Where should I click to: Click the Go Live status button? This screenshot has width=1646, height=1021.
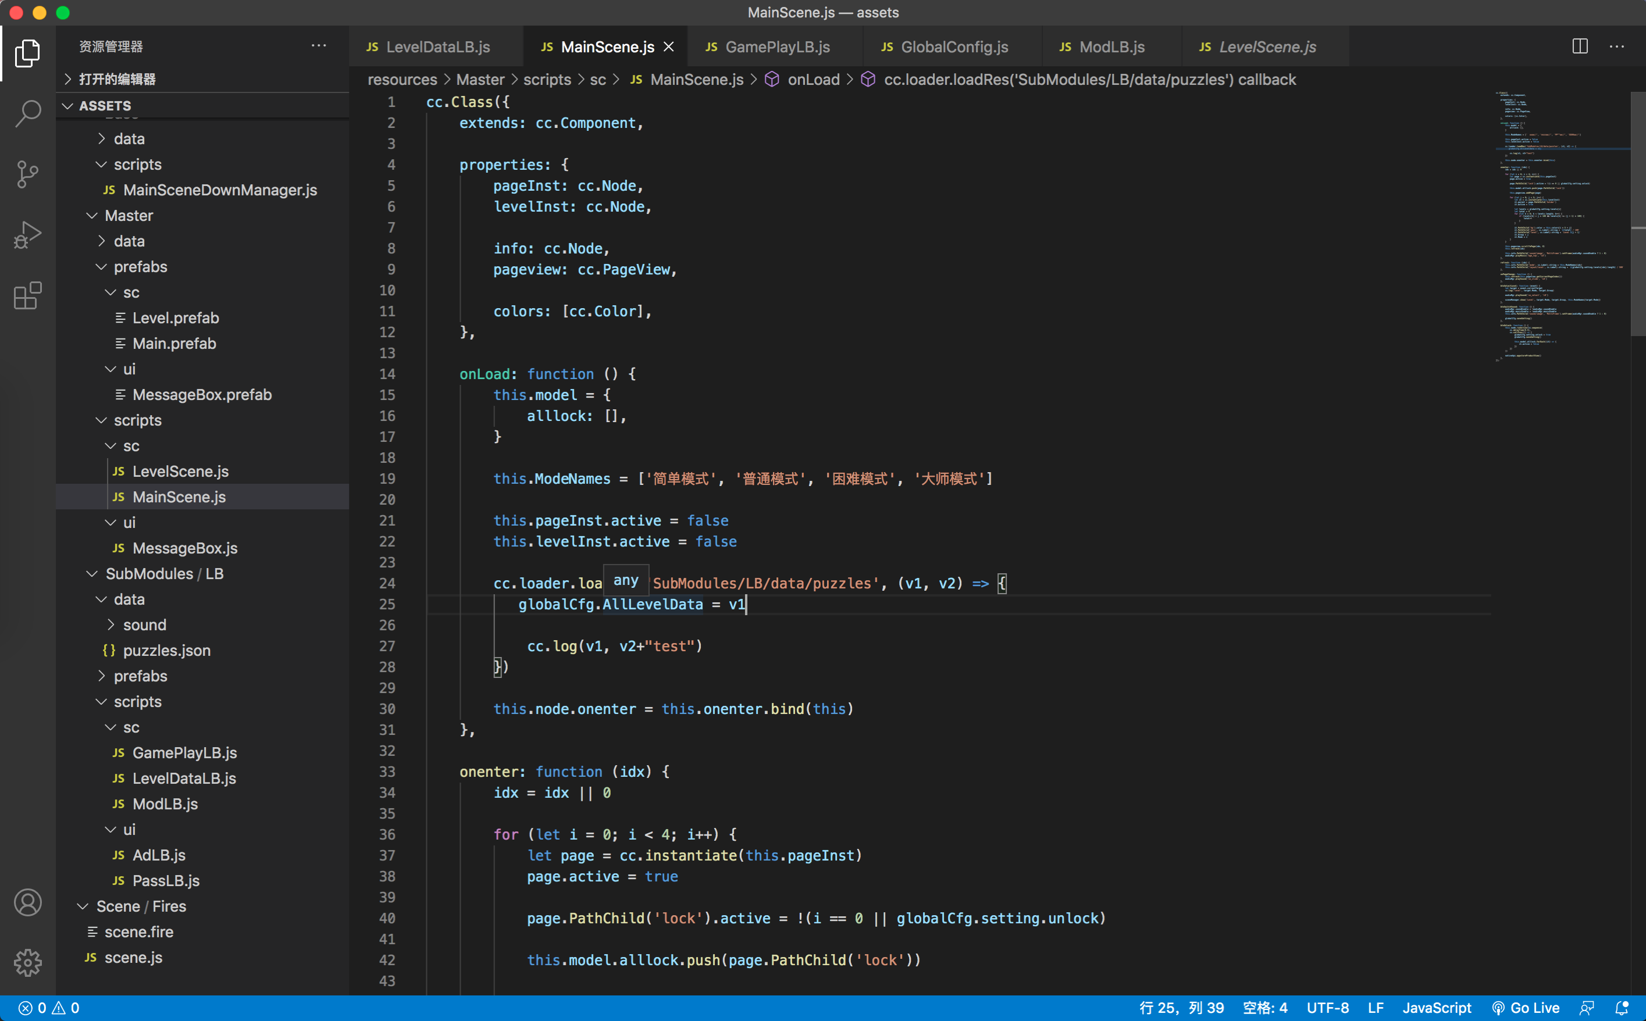tap(1526, 1008)
